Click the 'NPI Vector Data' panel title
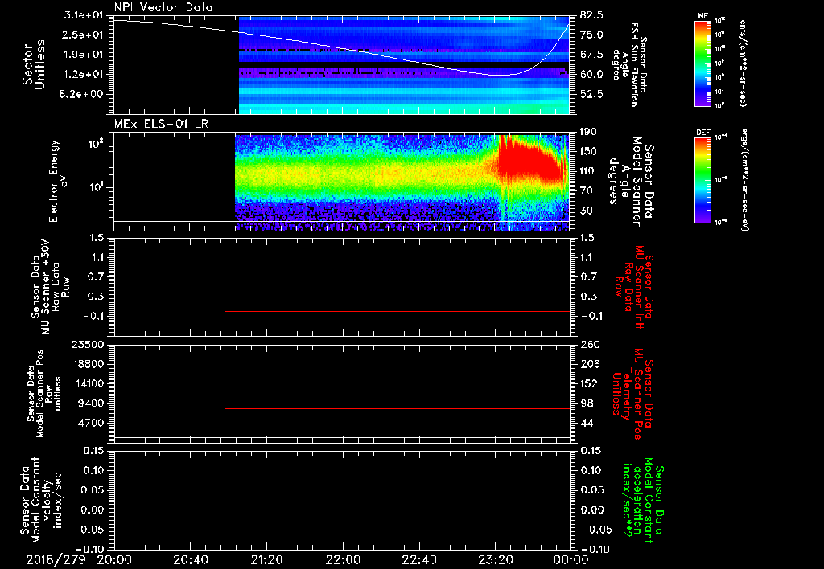The height and width of the screenshot is (569, 824). pos(163,7)
